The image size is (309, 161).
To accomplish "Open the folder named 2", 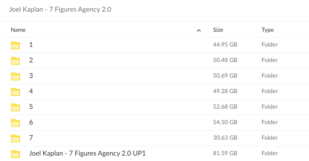I will point(31,60).
